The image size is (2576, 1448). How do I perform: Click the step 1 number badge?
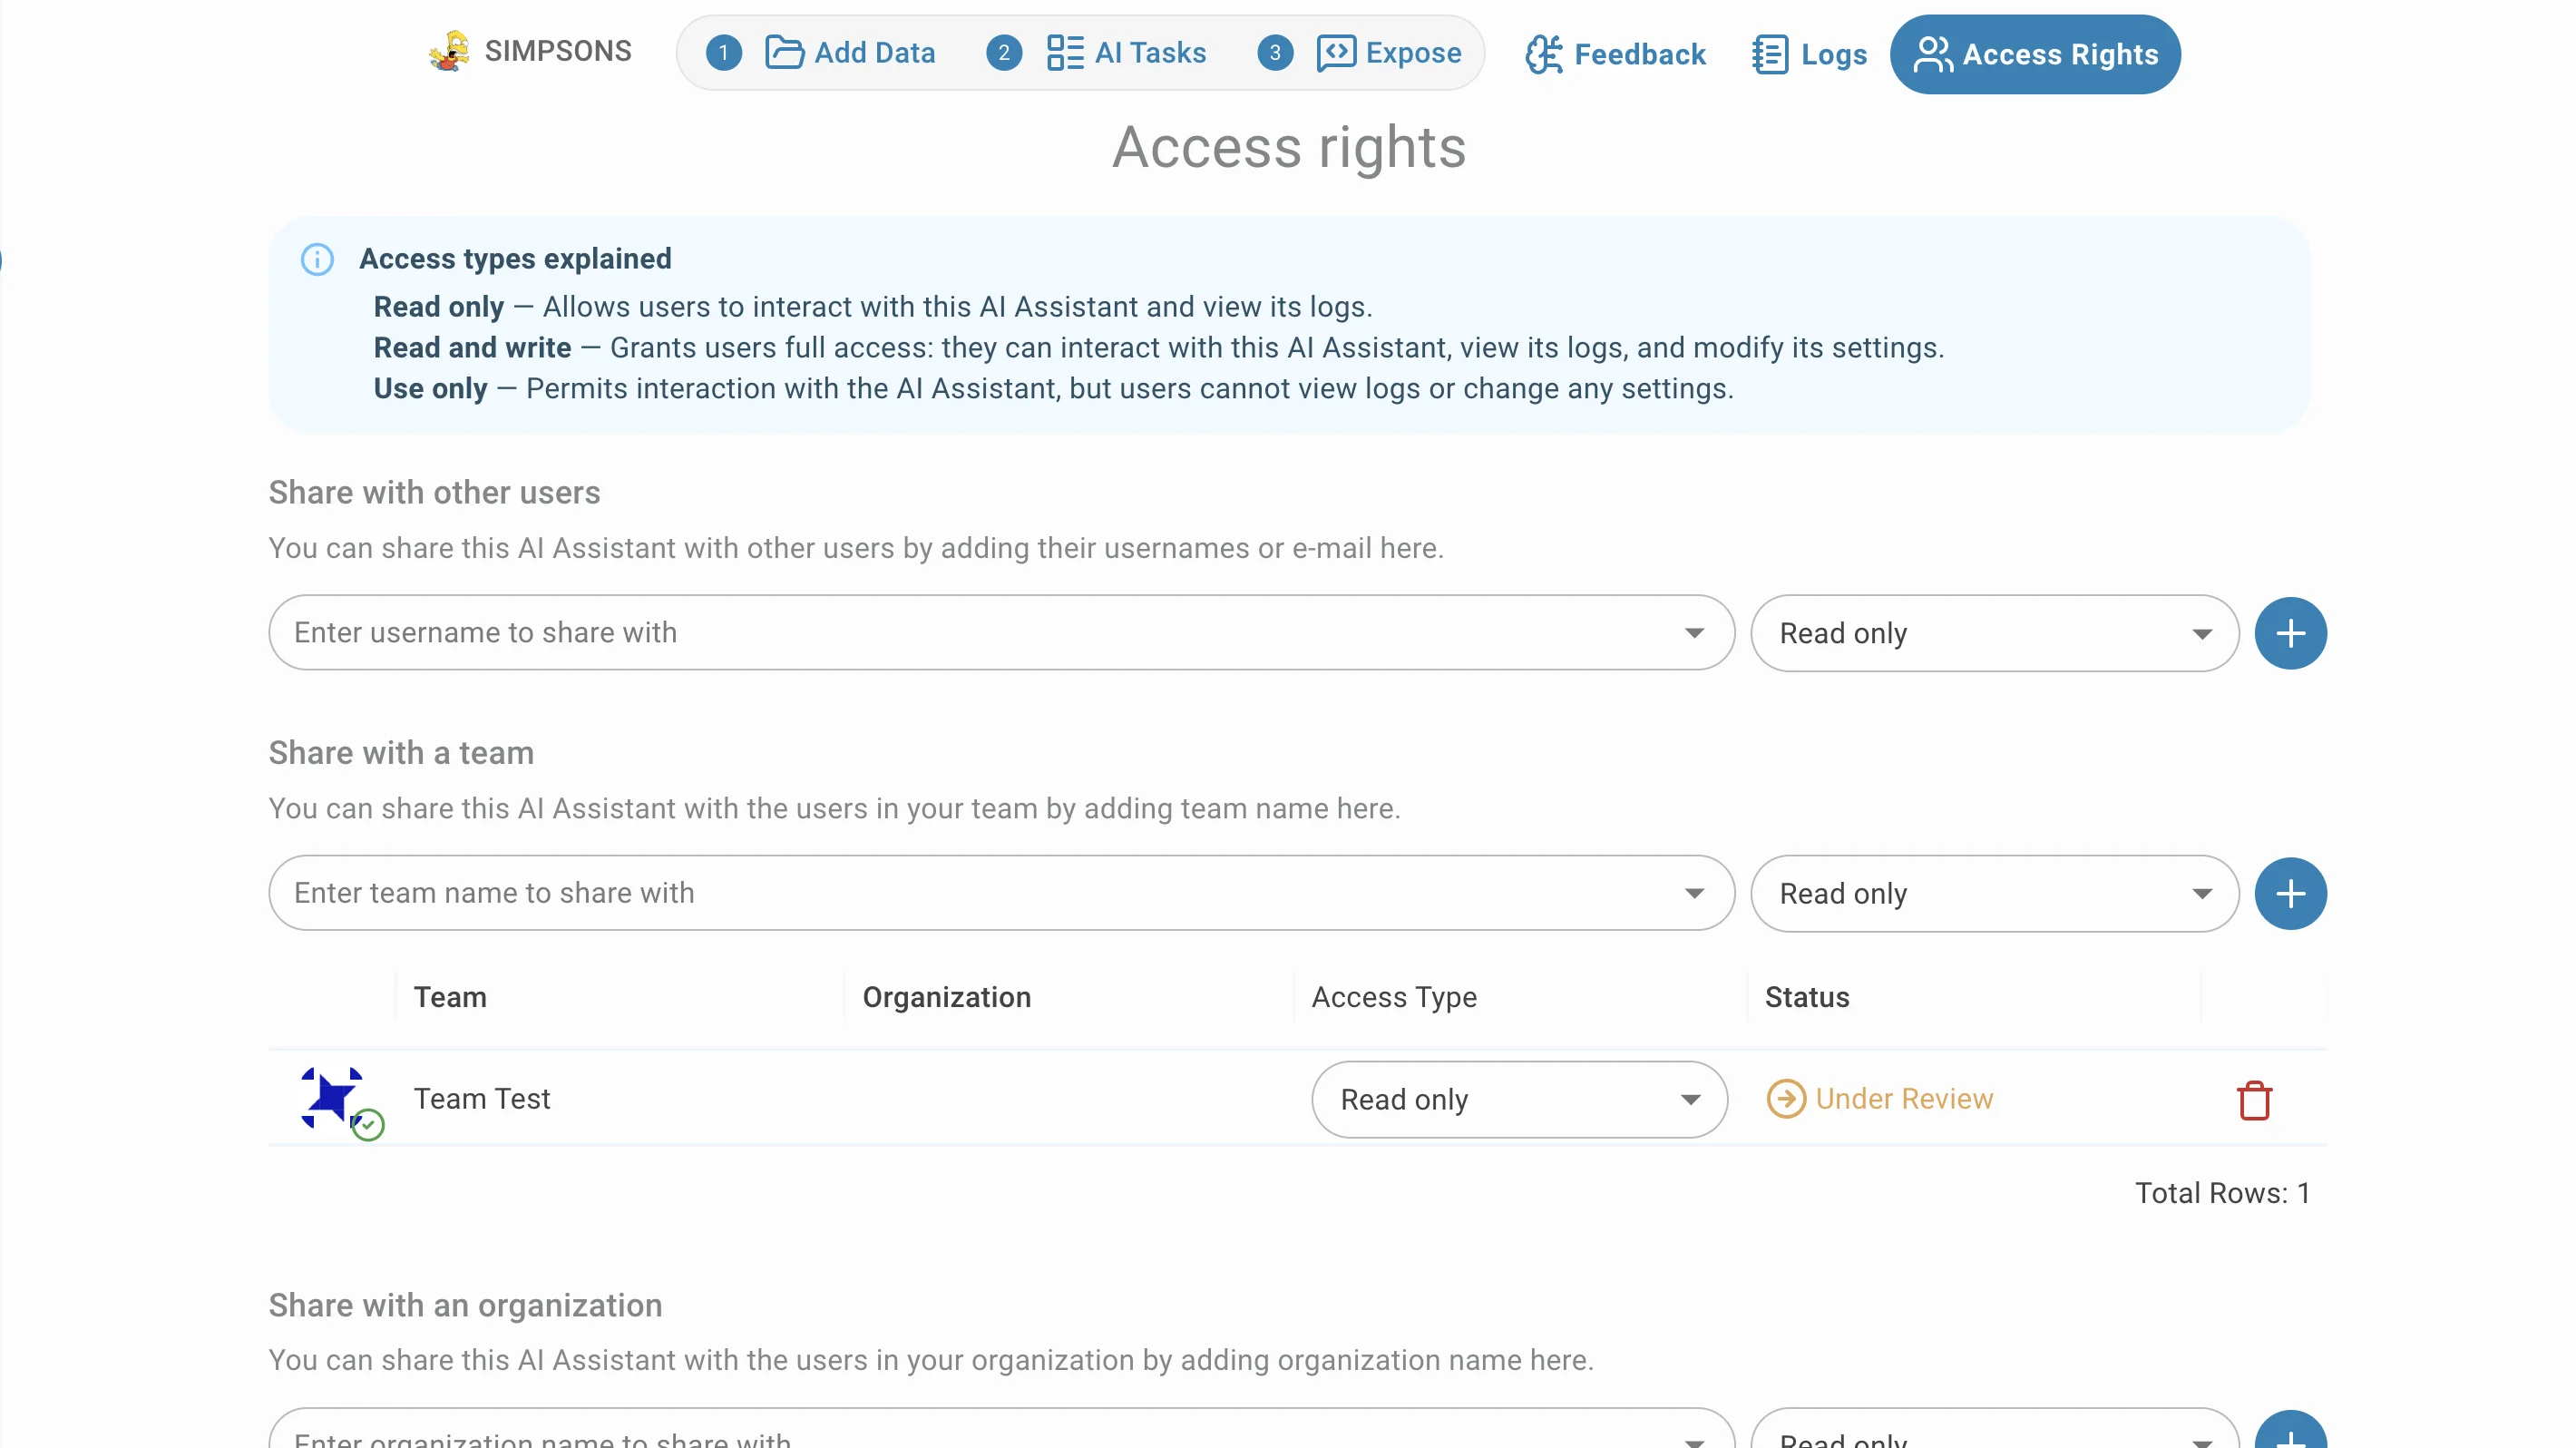click(724, 52)
